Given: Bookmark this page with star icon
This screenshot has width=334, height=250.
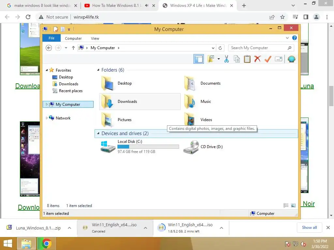Looking at the screenshot, I should click(282, 17).
